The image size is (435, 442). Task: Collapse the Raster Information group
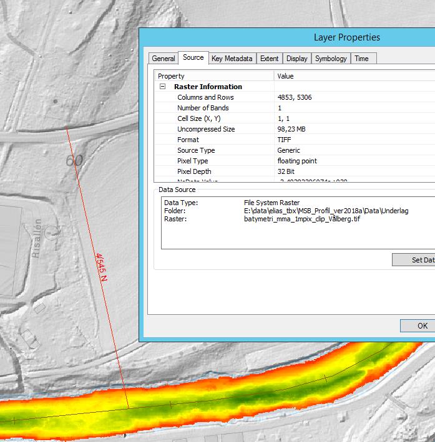pyautogui.click(x=163, y=86)
